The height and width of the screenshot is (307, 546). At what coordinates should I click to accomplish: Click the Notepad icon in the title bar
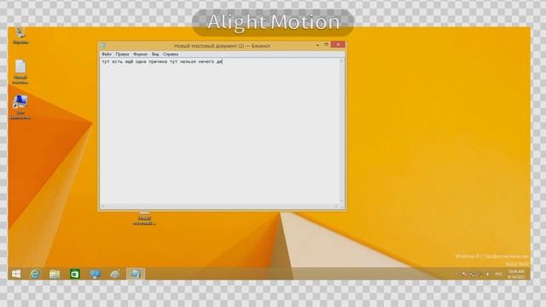pos(103,45)
